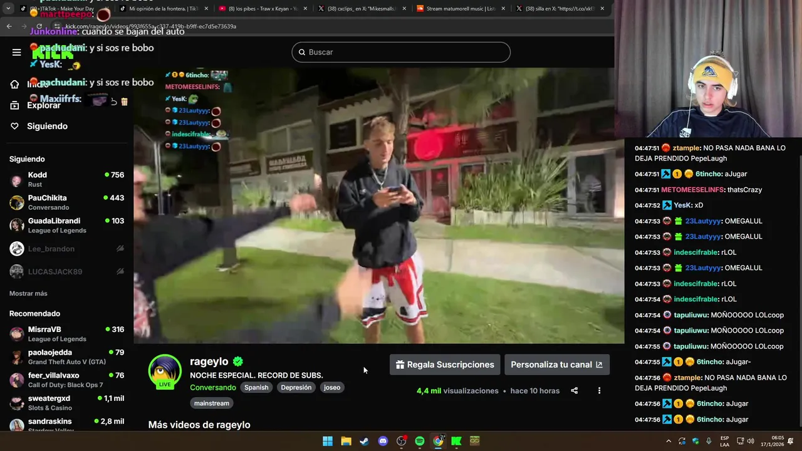Click the browser back arrow
This screenshot has height=451, width=802.
point(9,26)
